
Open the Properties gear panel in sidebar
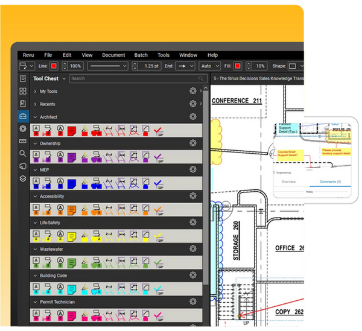click(23, 128)
